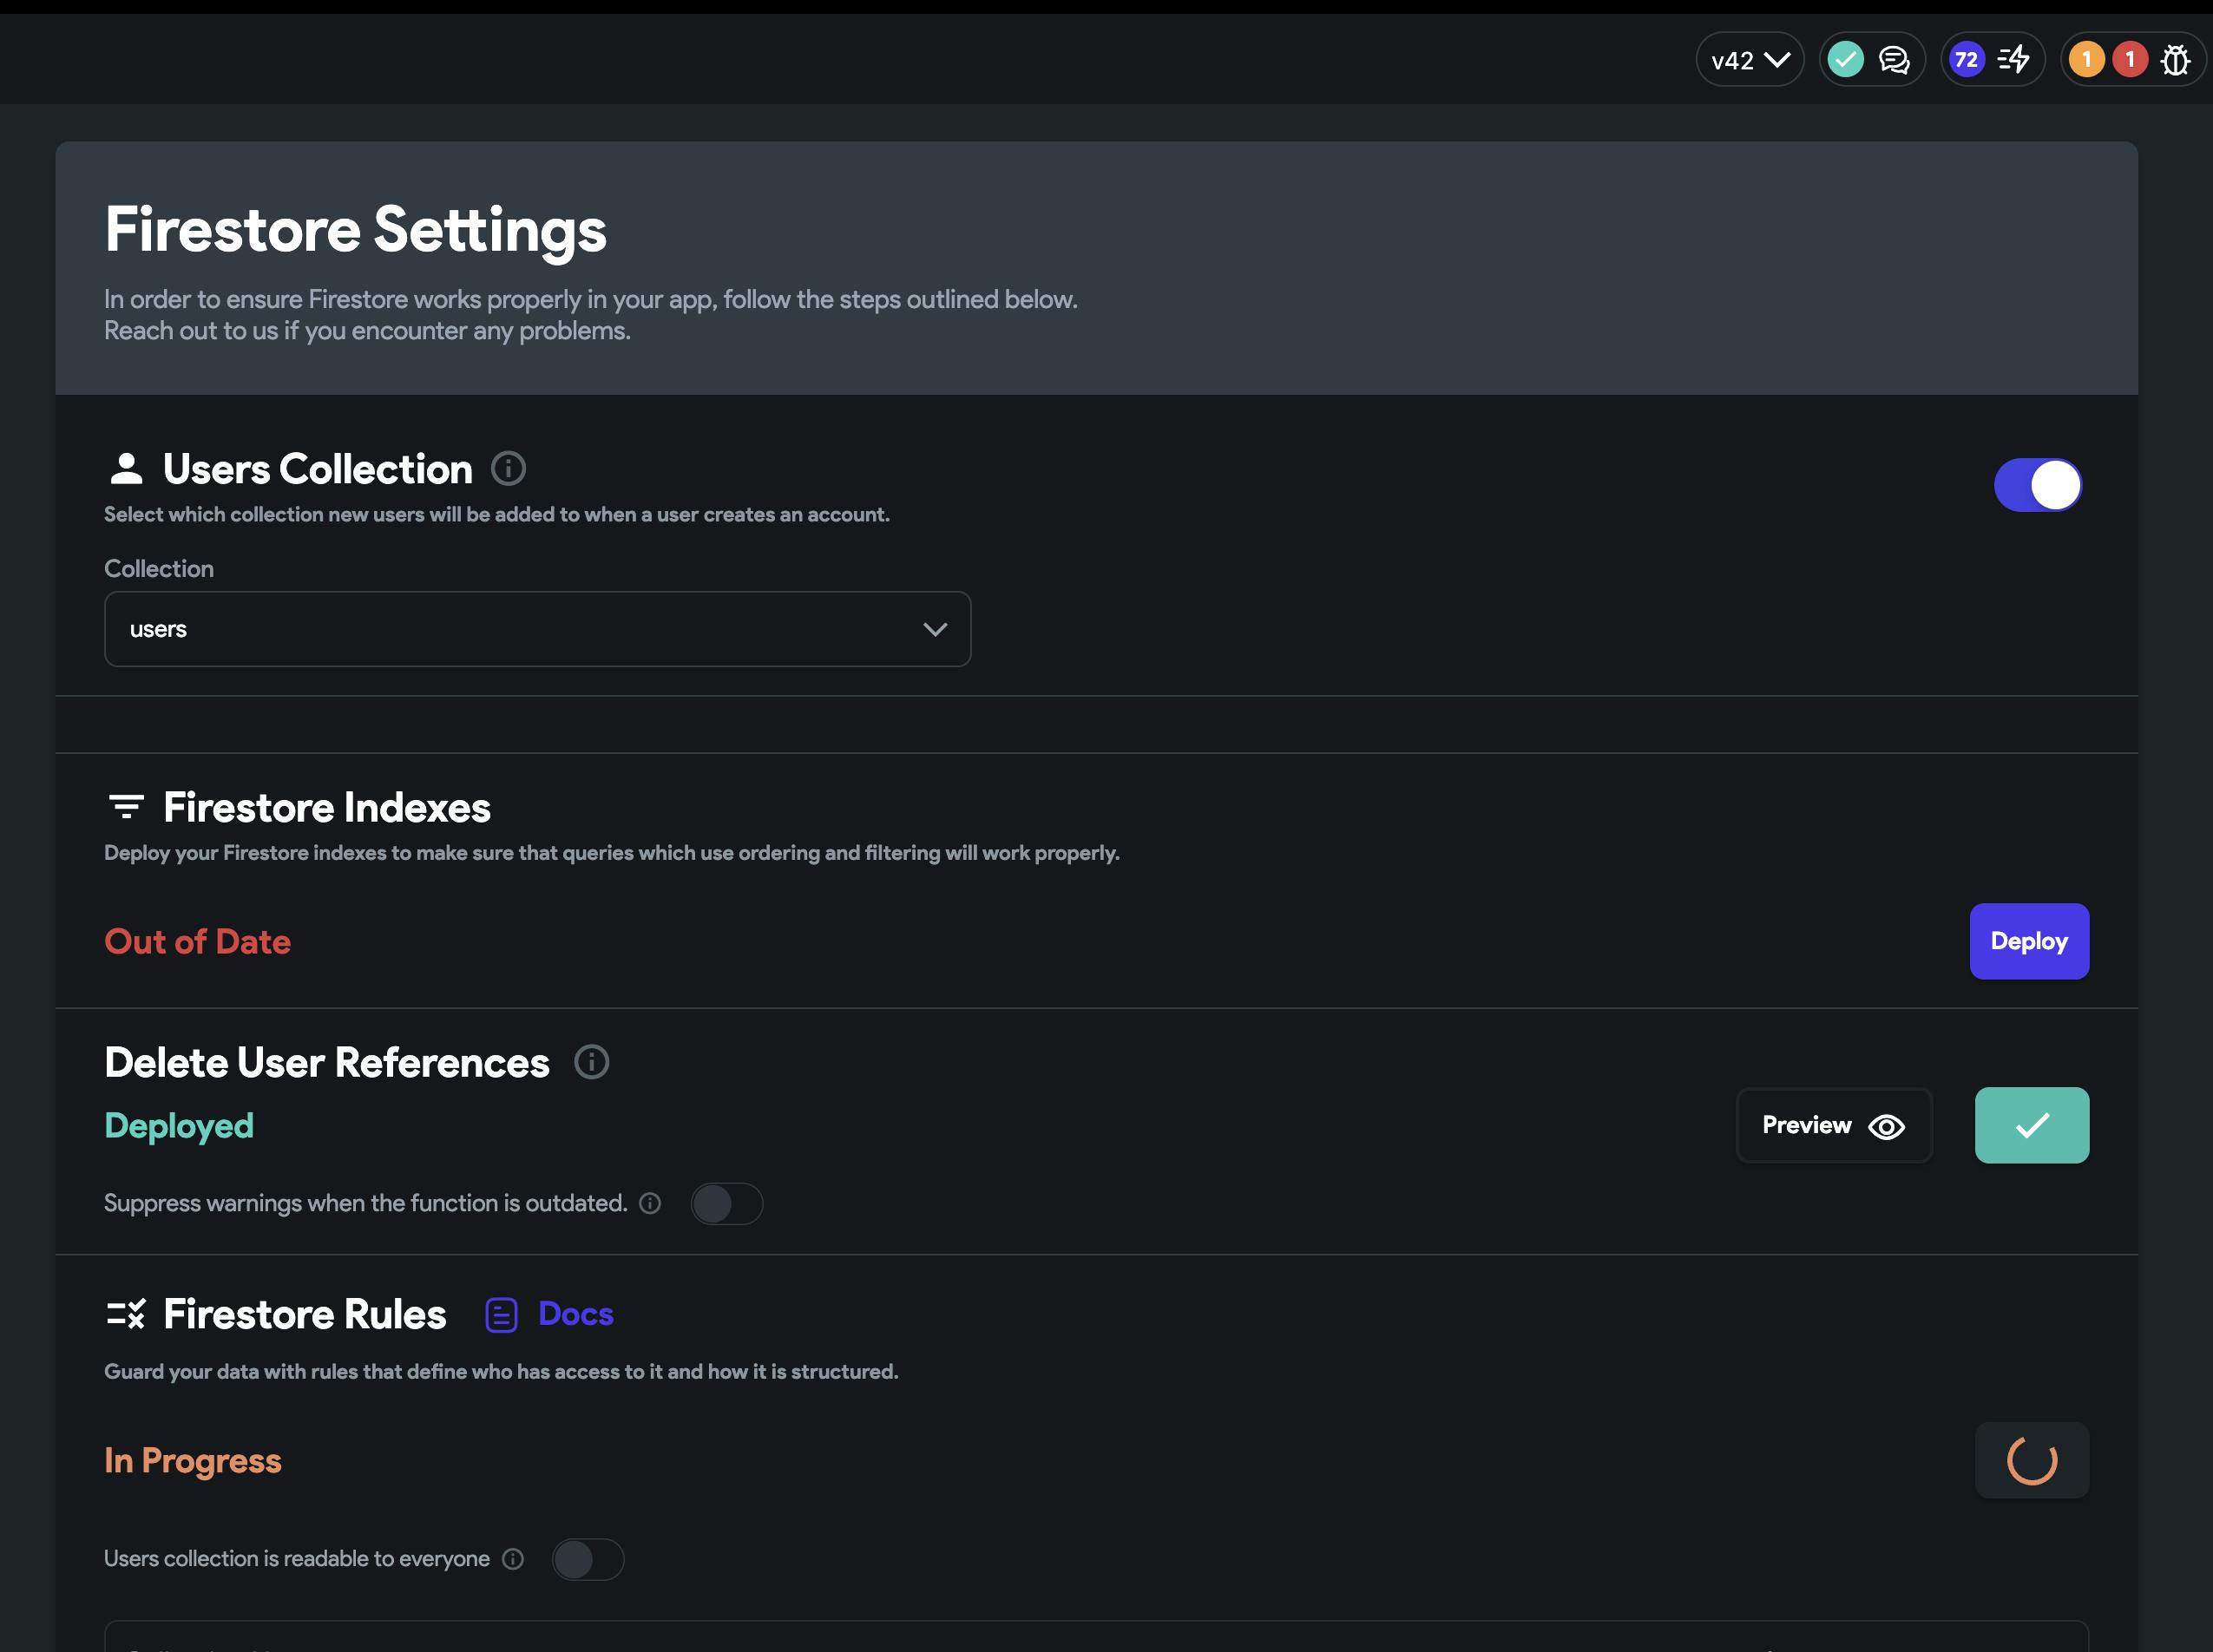Toggle off the Users Collection switch
Viewport: 2213px width, 1652px height.
2037,485
